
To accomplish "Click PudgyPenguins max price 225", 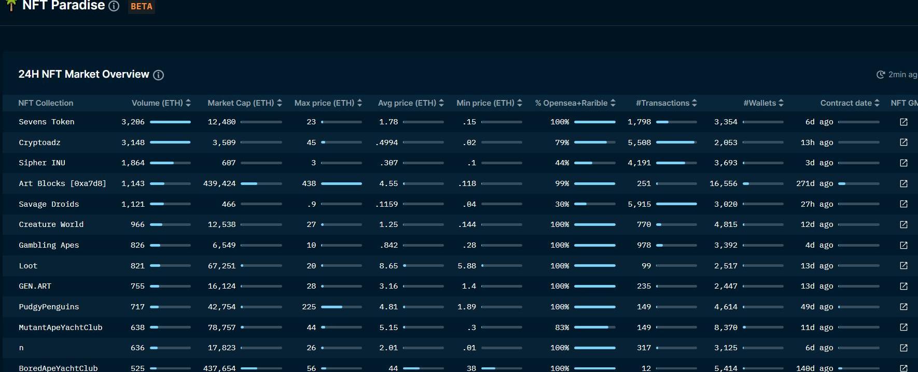I will [x=309, y=307].
